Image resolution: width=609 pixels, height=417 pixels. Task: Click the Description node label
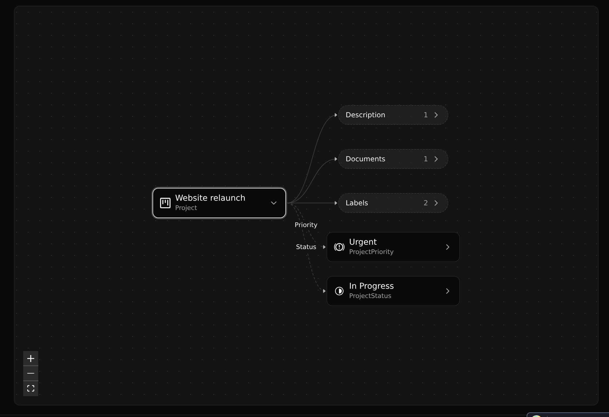click(x=365, y=115)
